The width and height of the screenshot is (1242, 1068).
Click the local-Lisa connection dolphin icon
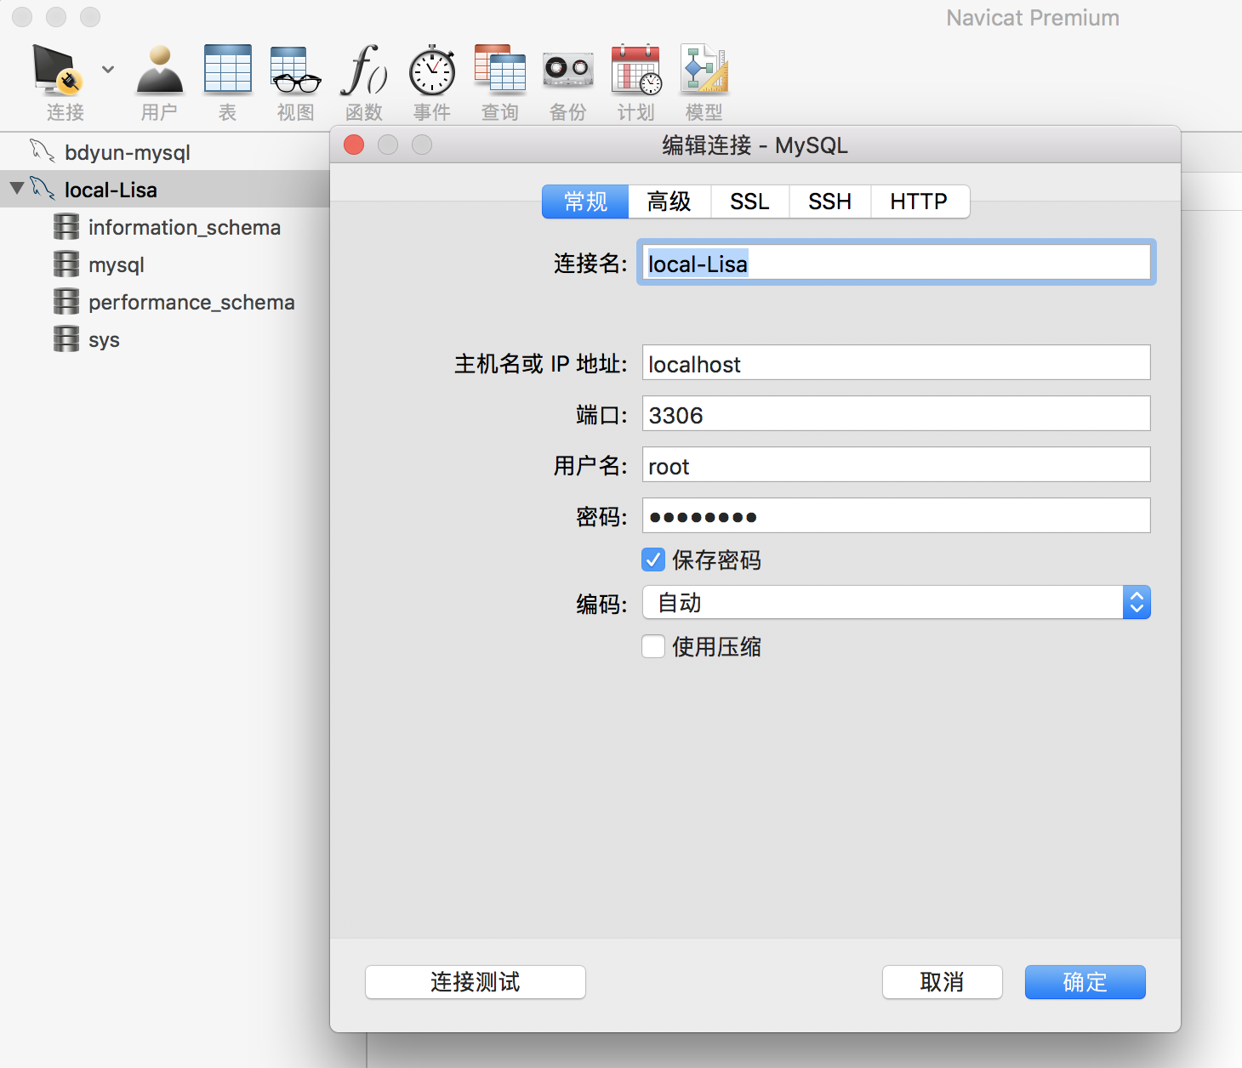point(43,188)
